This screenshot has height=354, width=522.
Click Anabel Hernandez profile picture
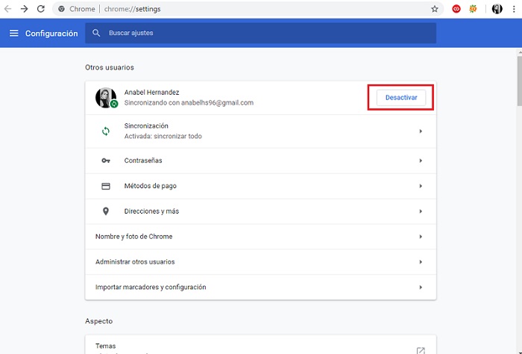point(106,98)
